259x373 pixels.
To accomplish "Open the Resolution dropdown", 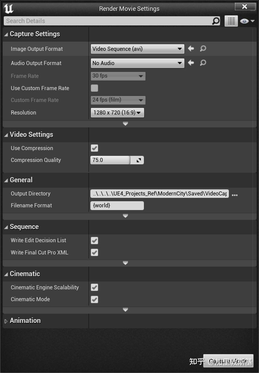I will (x=117, y=112).
